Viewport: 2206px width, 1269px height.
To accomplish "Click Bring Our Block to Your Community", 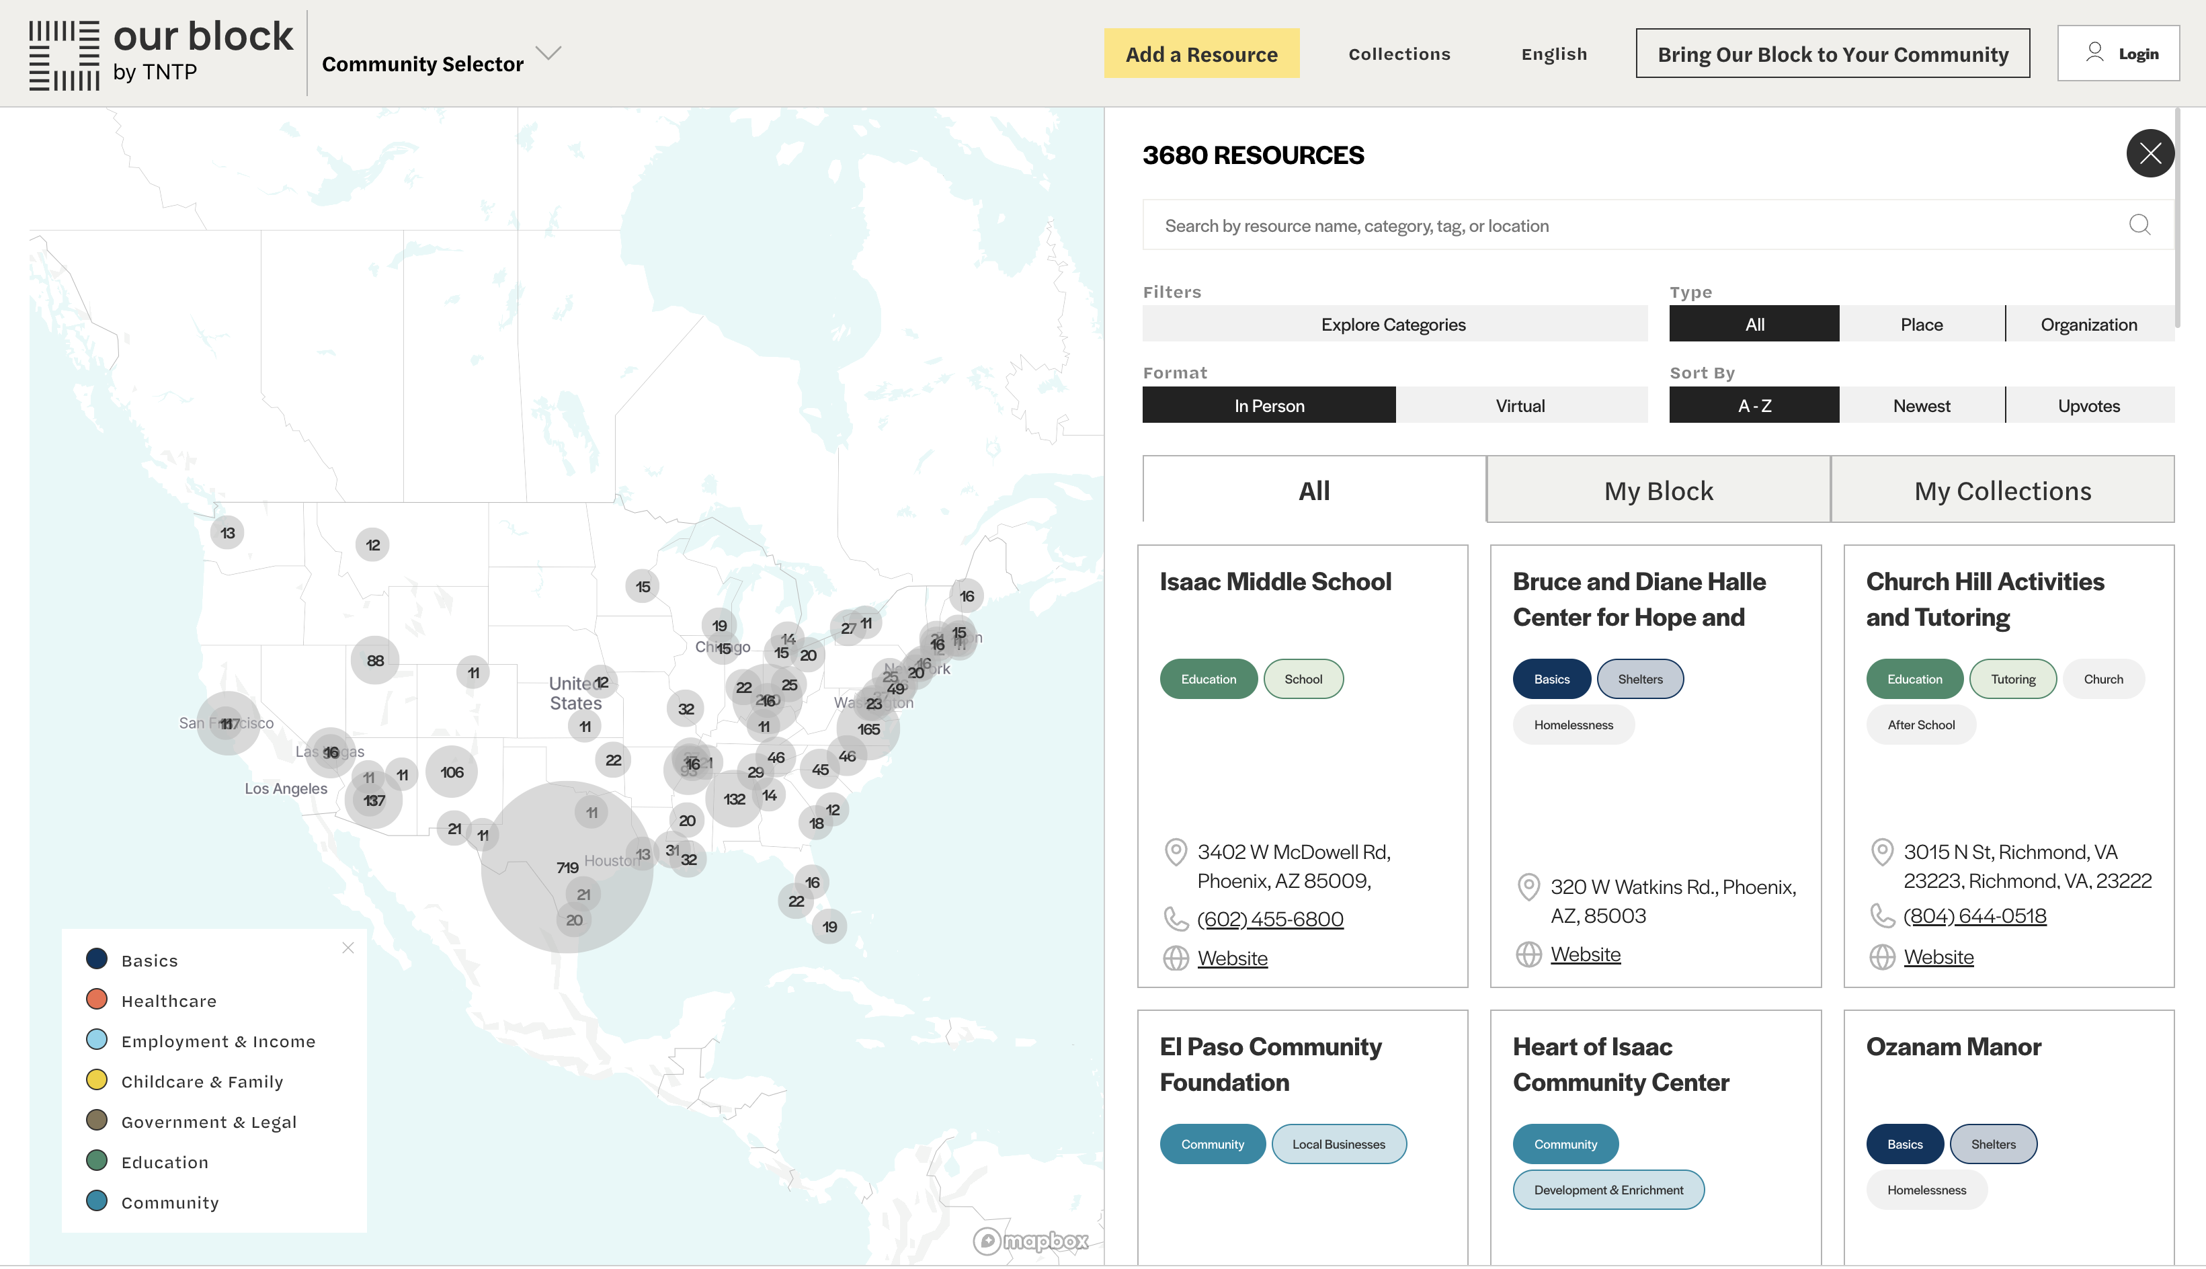I will (1832, 54).
